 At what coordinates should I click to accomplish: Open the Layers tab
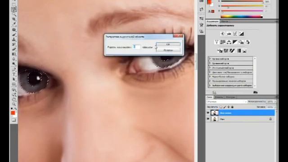coord(209,97)
